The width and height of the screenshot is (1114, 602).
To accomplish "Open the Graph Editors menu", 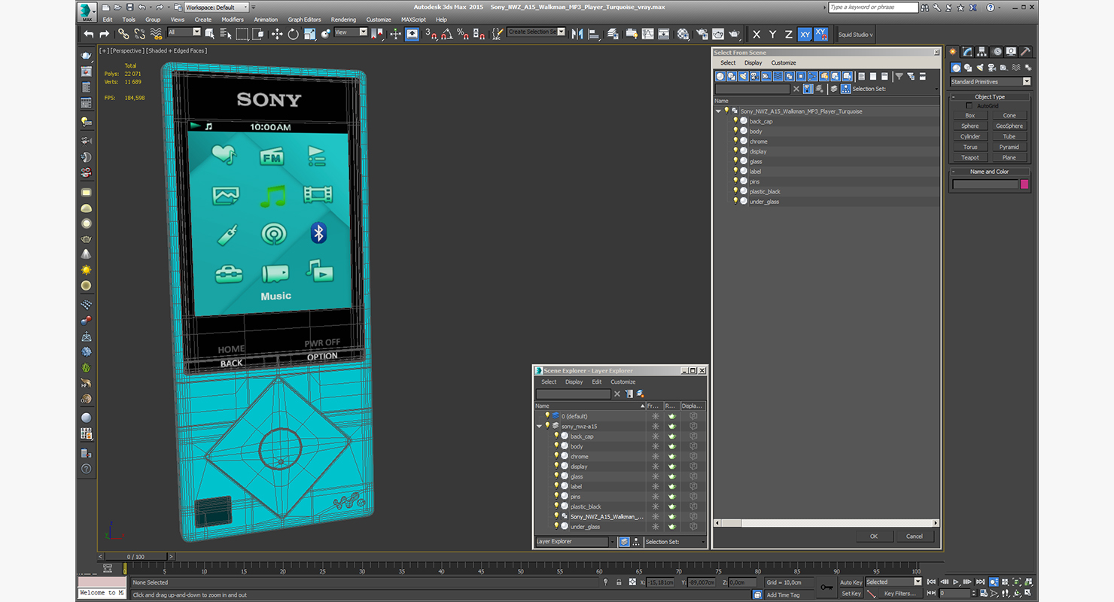I will [304, 20].
